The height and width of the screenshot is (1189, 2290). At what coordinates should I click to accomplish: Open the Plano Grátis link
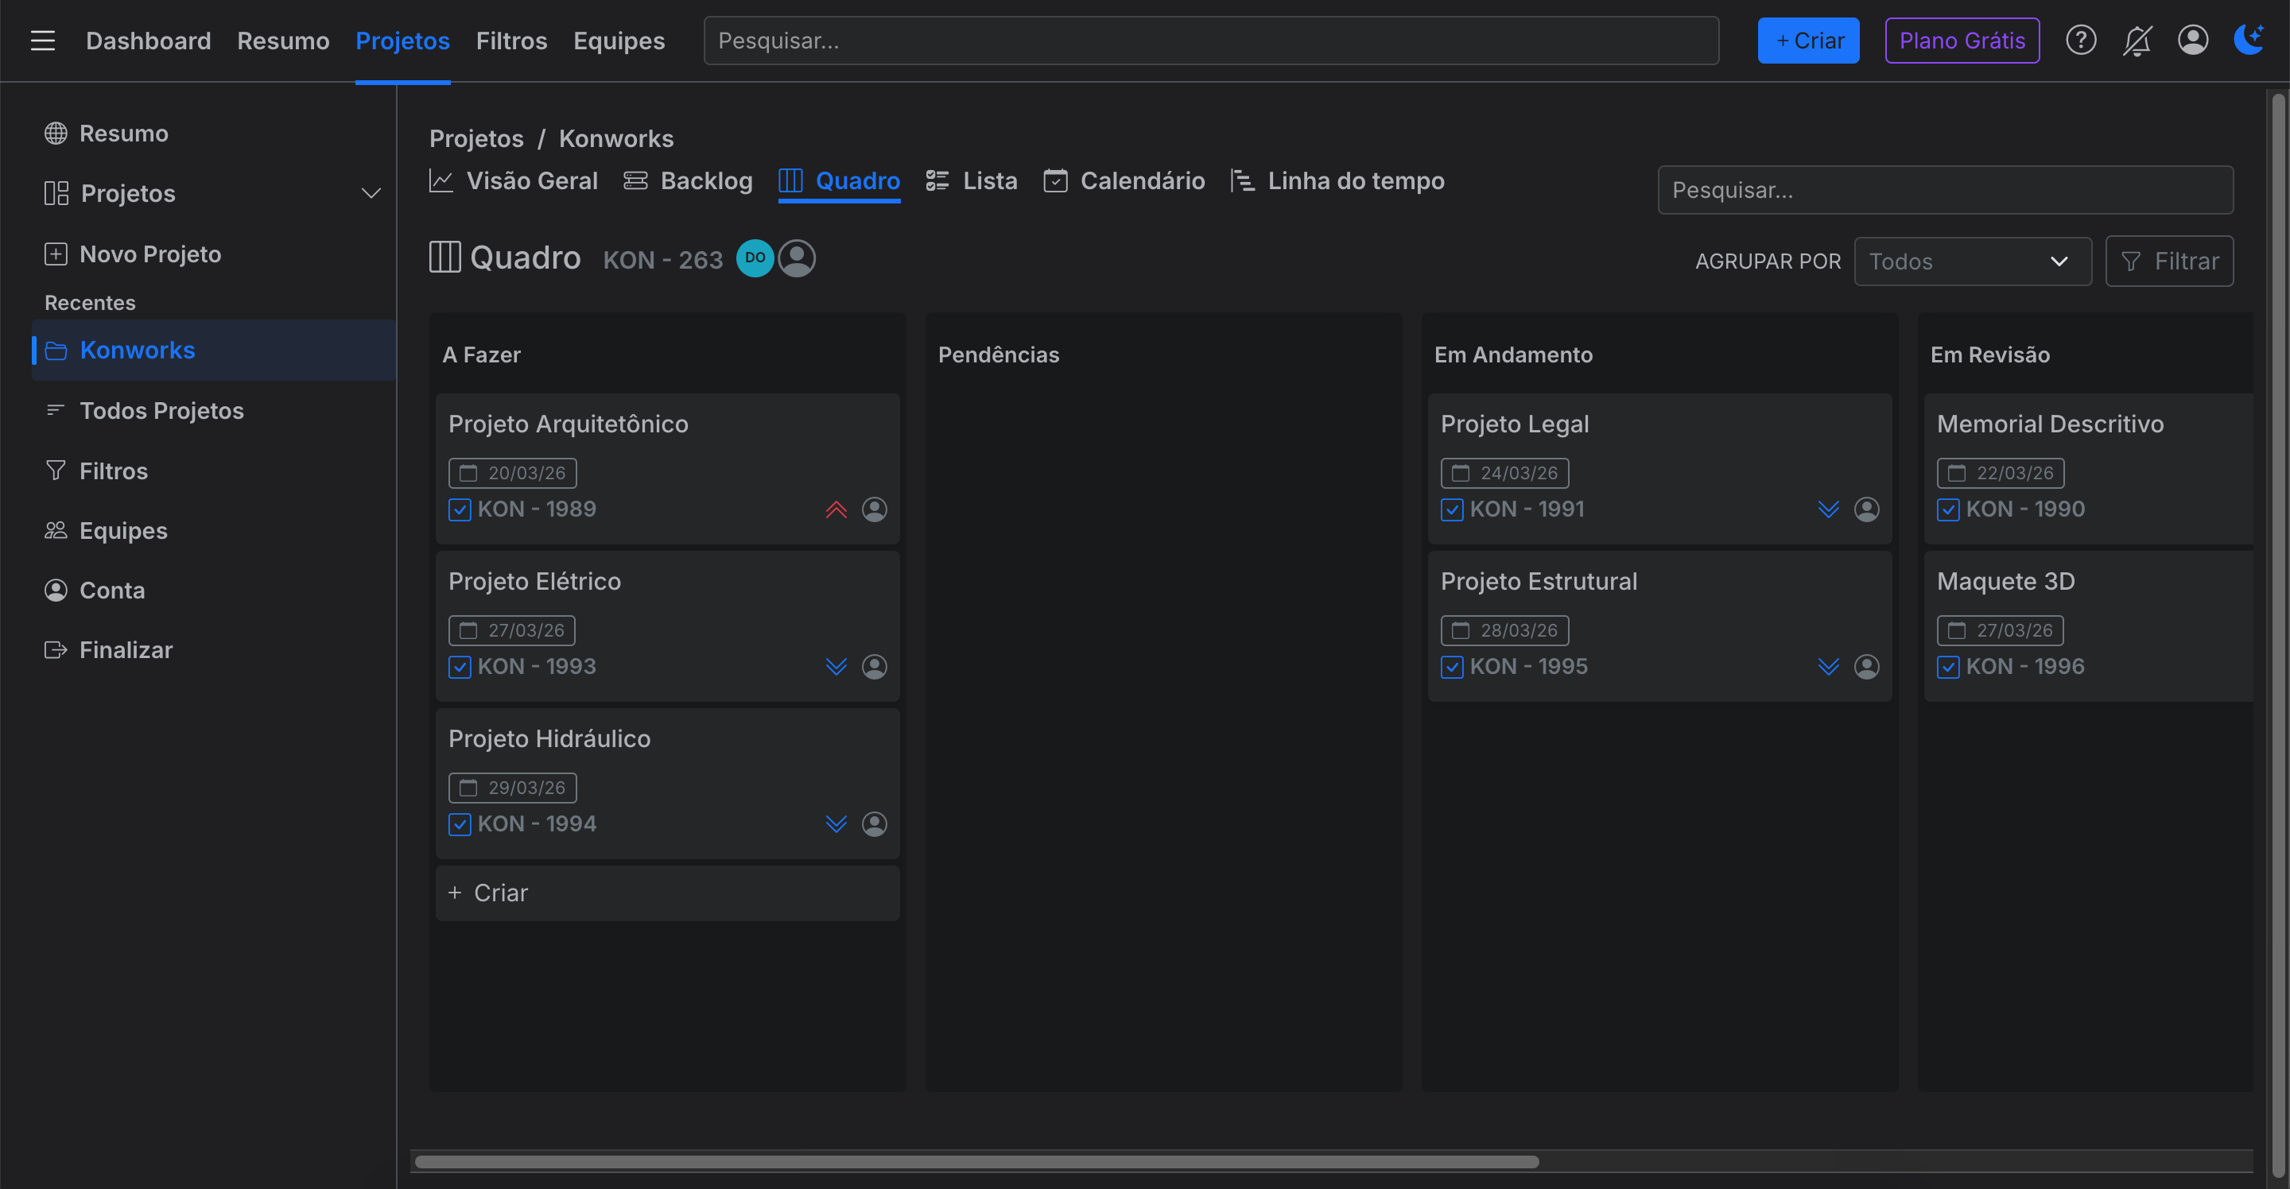point(1961,40)
